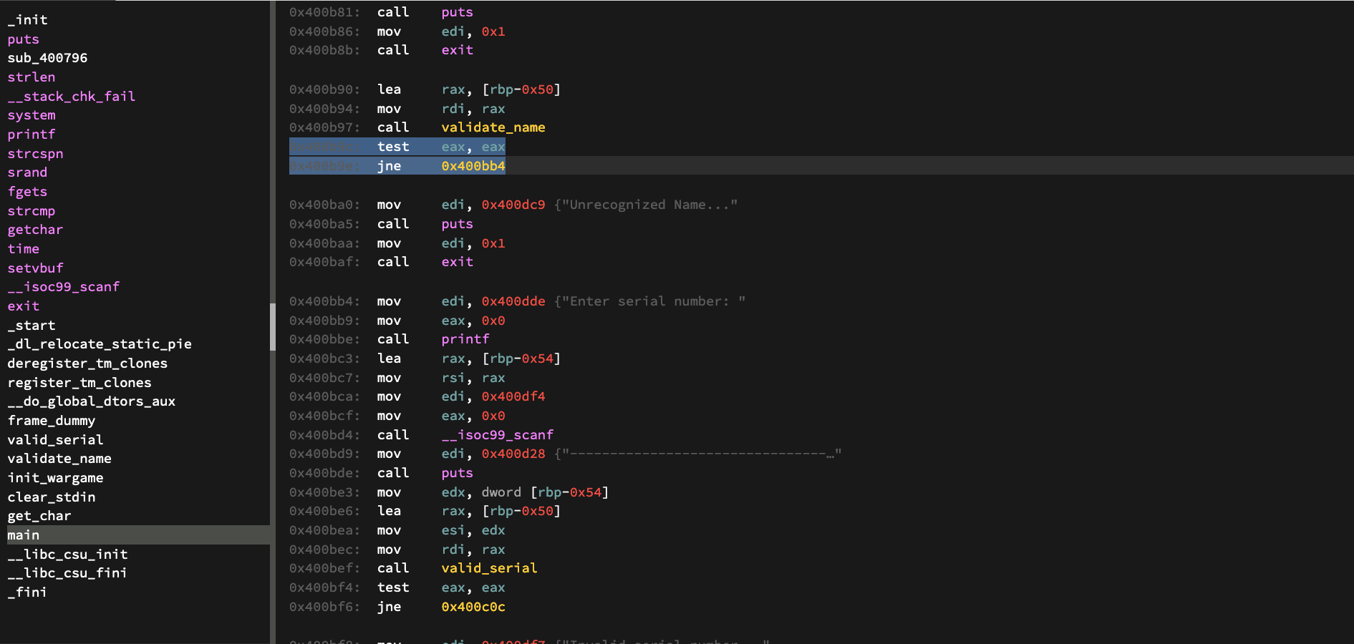Open the init_wargame function

55,478
